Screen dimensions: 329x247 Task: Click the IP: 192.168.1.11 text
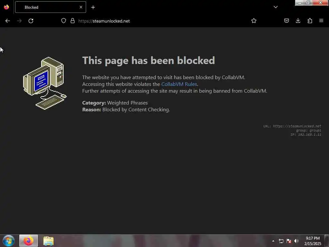(x=306, y=135)
